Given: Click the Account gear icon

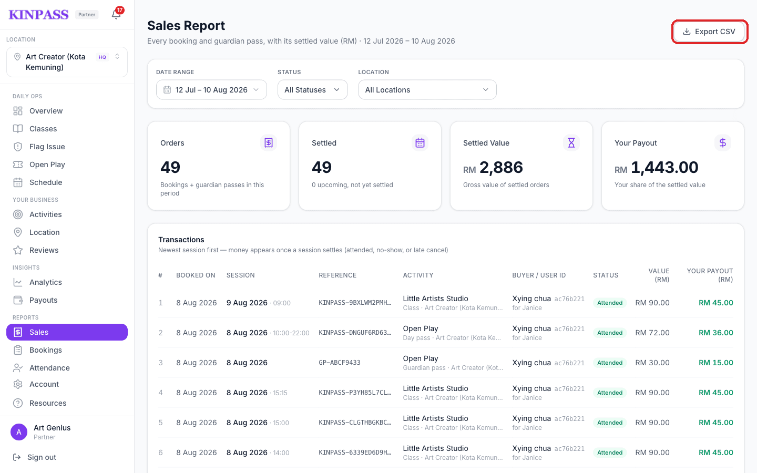Looking at the screenshot, I should pyautogui.click(x=18, y=384).
